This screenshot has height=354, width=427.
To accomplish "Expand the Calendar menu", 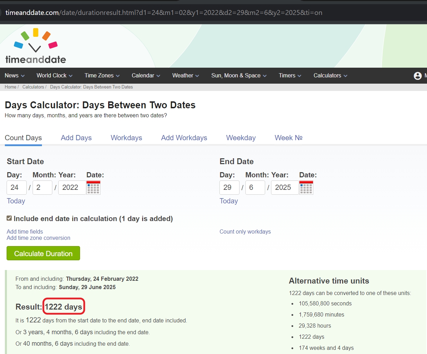I will point(146,75).
